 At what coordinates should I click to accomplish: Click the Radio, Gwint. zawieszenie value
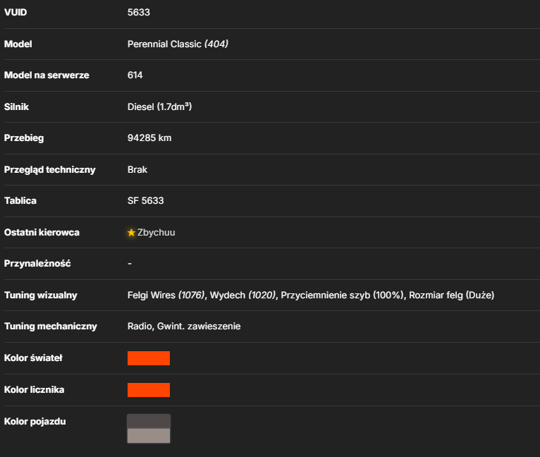[184, 327]
